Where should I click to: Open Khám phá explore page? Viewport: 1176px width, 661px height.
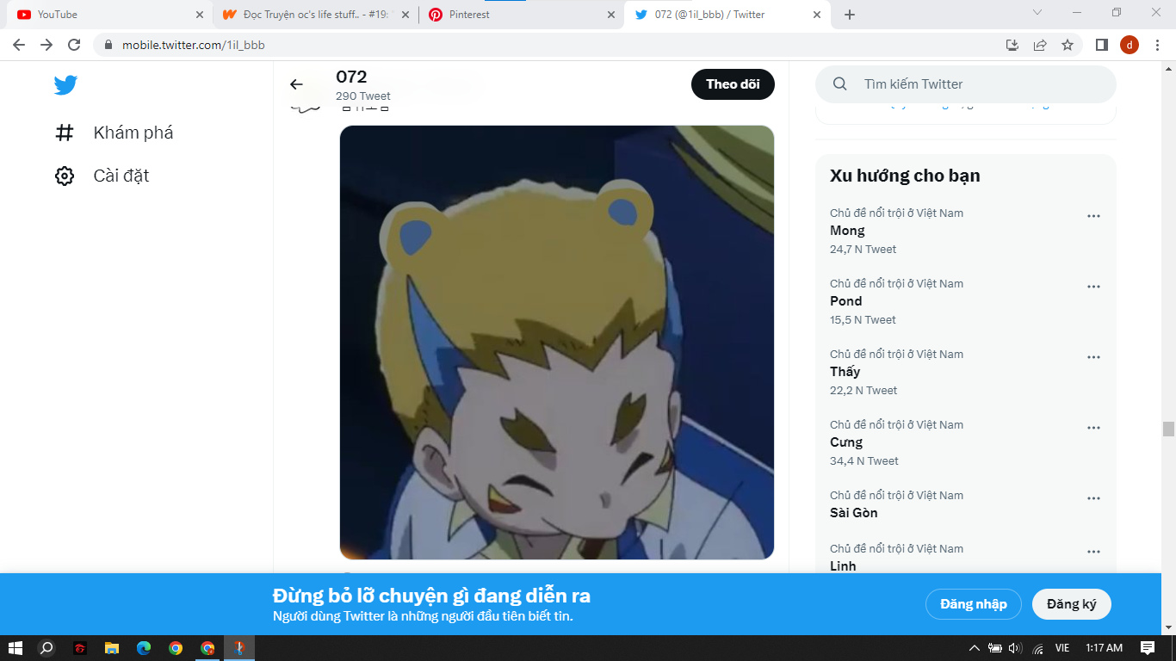point(115,133)
